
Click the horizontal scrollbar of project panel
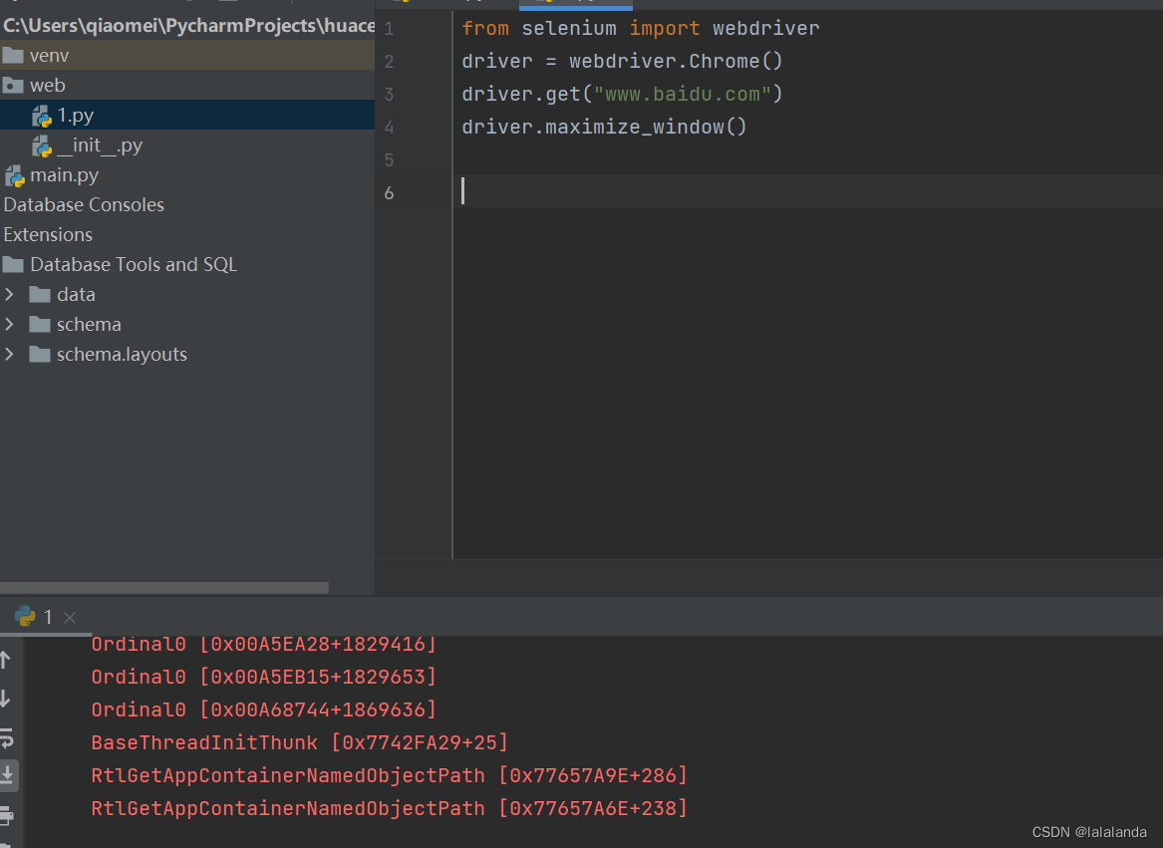[x=163, y=587]
